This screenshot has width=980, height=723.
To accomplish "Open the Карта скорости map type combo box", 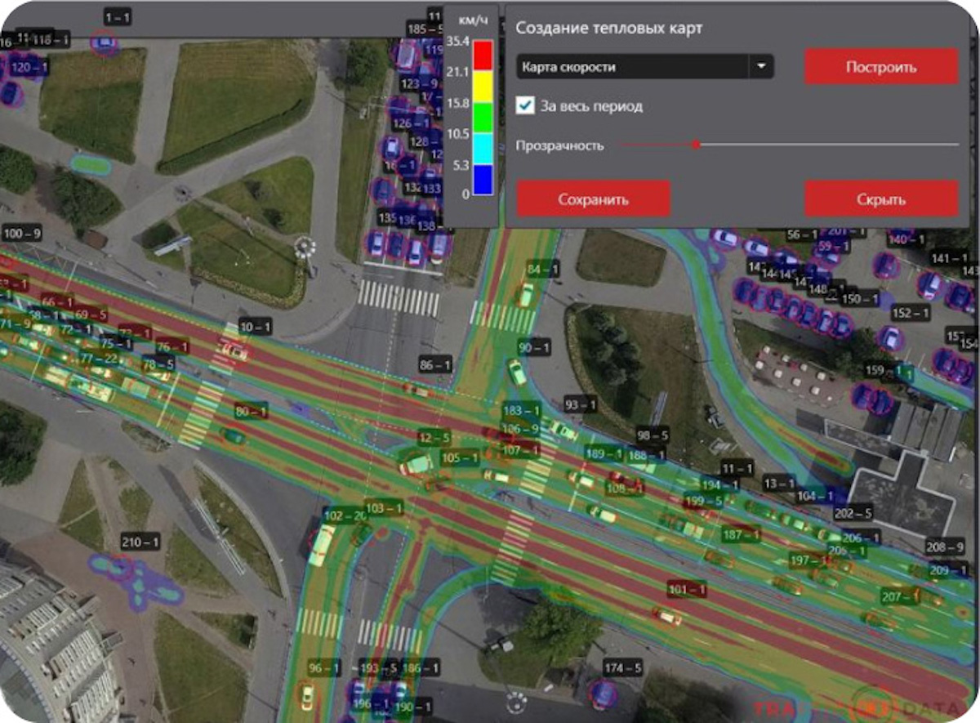I will (x=633, y=67).
